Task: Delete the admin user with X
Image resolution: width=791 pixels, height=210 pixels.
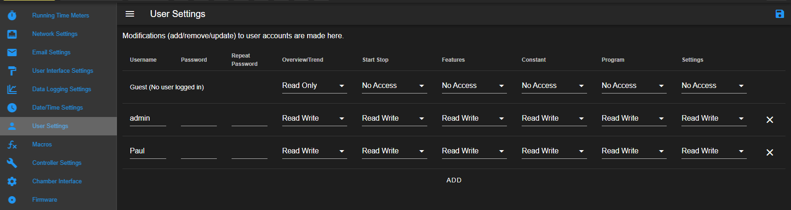Action: 769,120
